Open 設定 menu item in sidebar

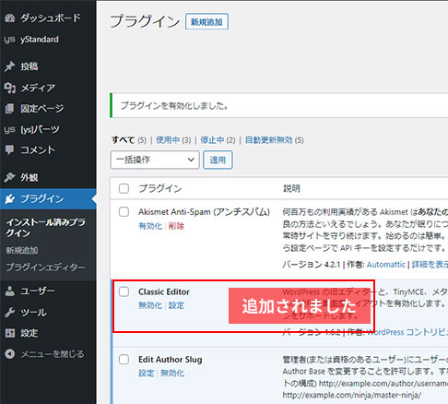click(29, 333)
